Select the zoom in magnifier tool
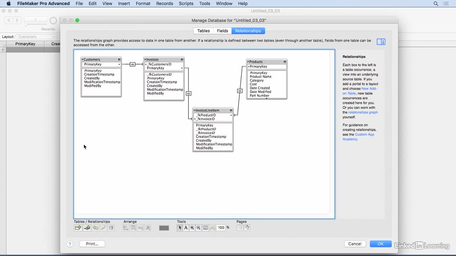Image resolution: width=456 pixels, height=256 pixels. (x=192, y=228)
